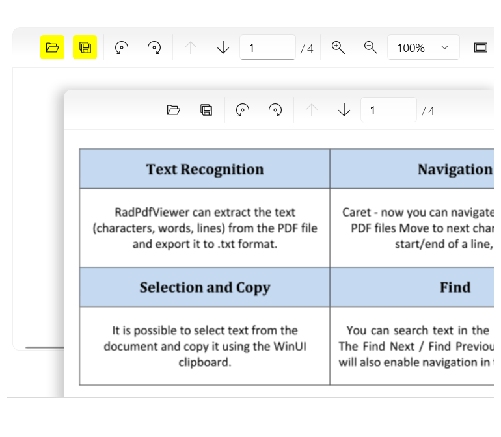Open file icon in inner viewer toolbar

click(x=174, y=110)
